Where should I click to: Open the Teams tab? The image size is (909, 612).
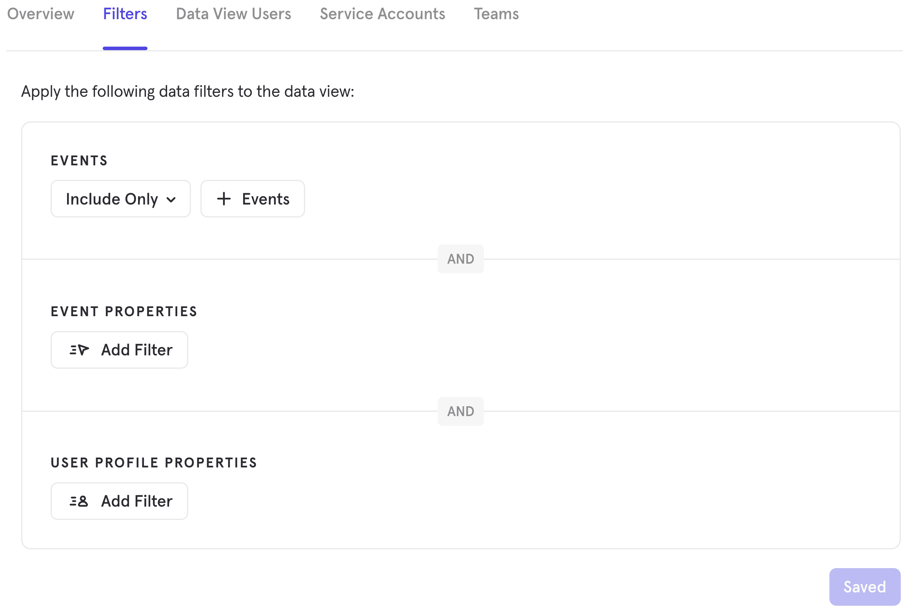(496, 14)
